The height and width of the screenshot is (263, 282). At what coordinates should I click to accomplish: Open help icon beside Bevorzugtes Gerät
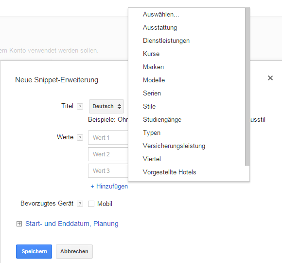80,204
